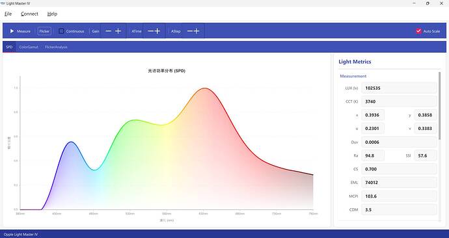Click the Ra value 94.8
449x238 pixels.
tap(373, 155)
